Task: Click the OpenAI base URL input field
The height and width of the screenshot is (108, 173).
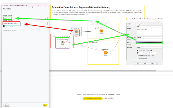Action: click(x=25, y=24)
